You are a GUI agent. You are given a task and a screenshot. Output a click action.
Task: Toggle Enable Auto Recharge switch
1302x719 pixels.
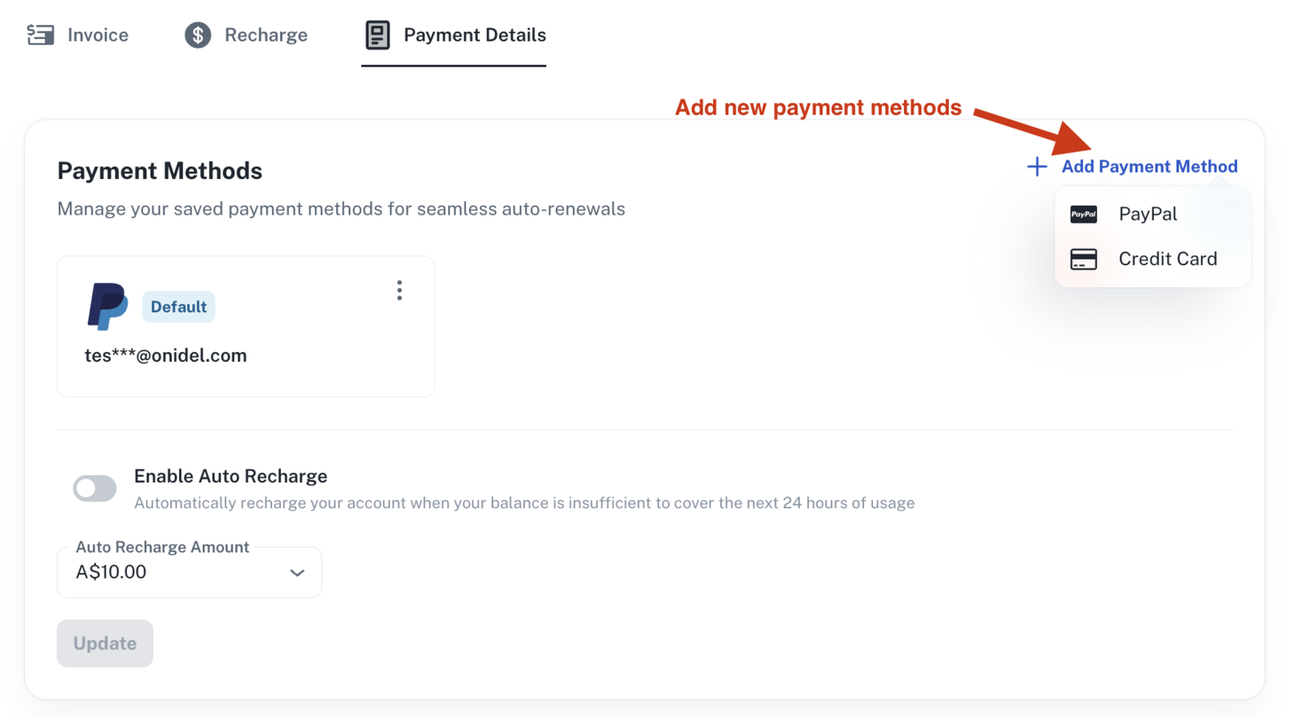point(94,489)
